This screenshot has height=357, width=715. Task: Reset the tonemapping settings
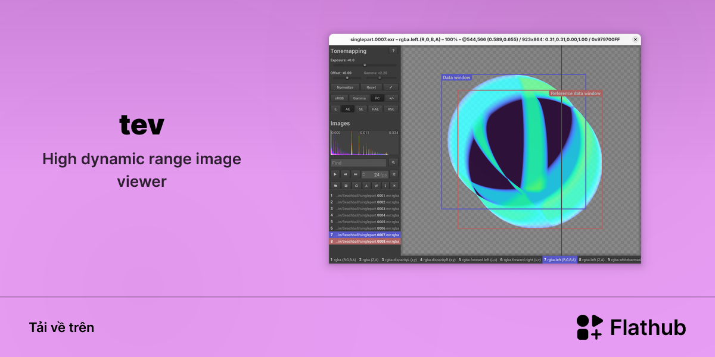(x=371, y=87)
